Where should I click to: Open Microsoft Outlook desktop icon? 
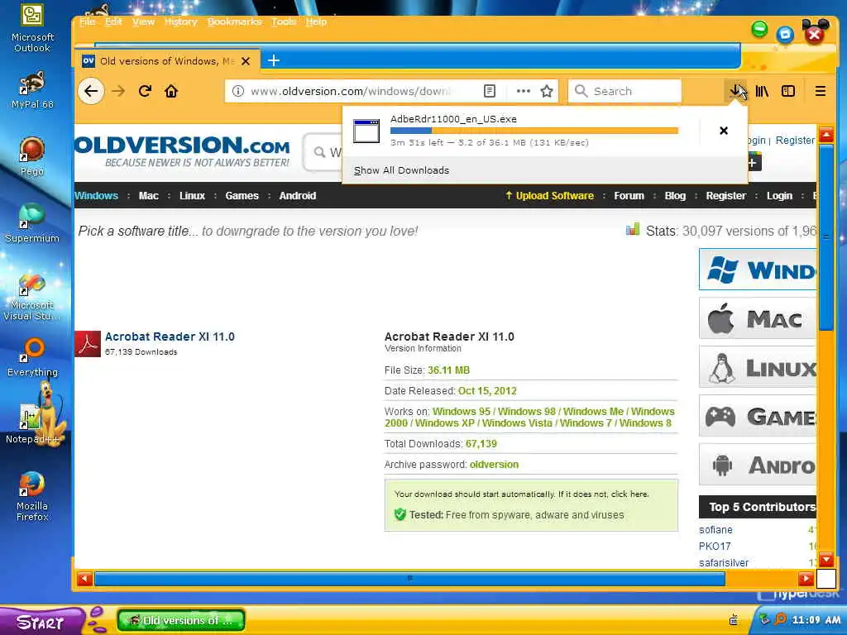[32, 28]
